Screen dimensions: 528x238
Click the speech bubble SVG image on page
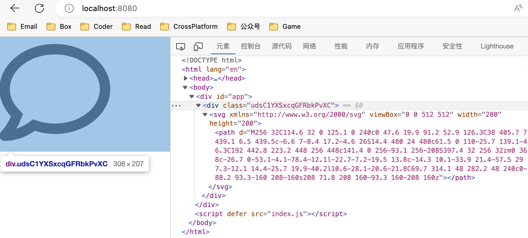[55, 92]
